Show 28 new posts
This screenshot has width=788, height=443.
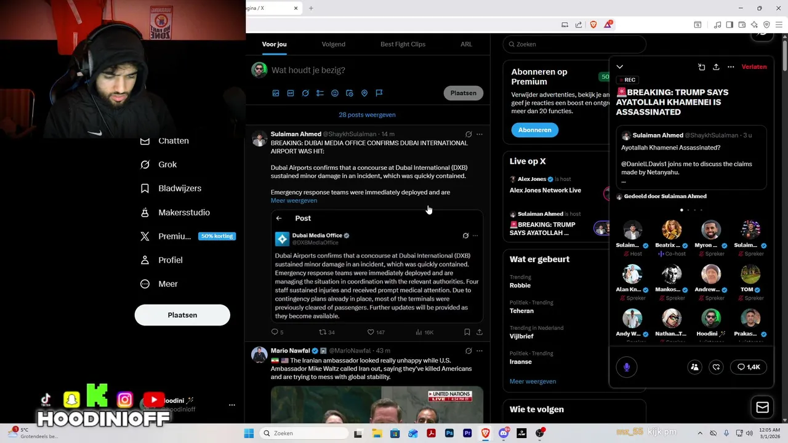coord(367,115)
